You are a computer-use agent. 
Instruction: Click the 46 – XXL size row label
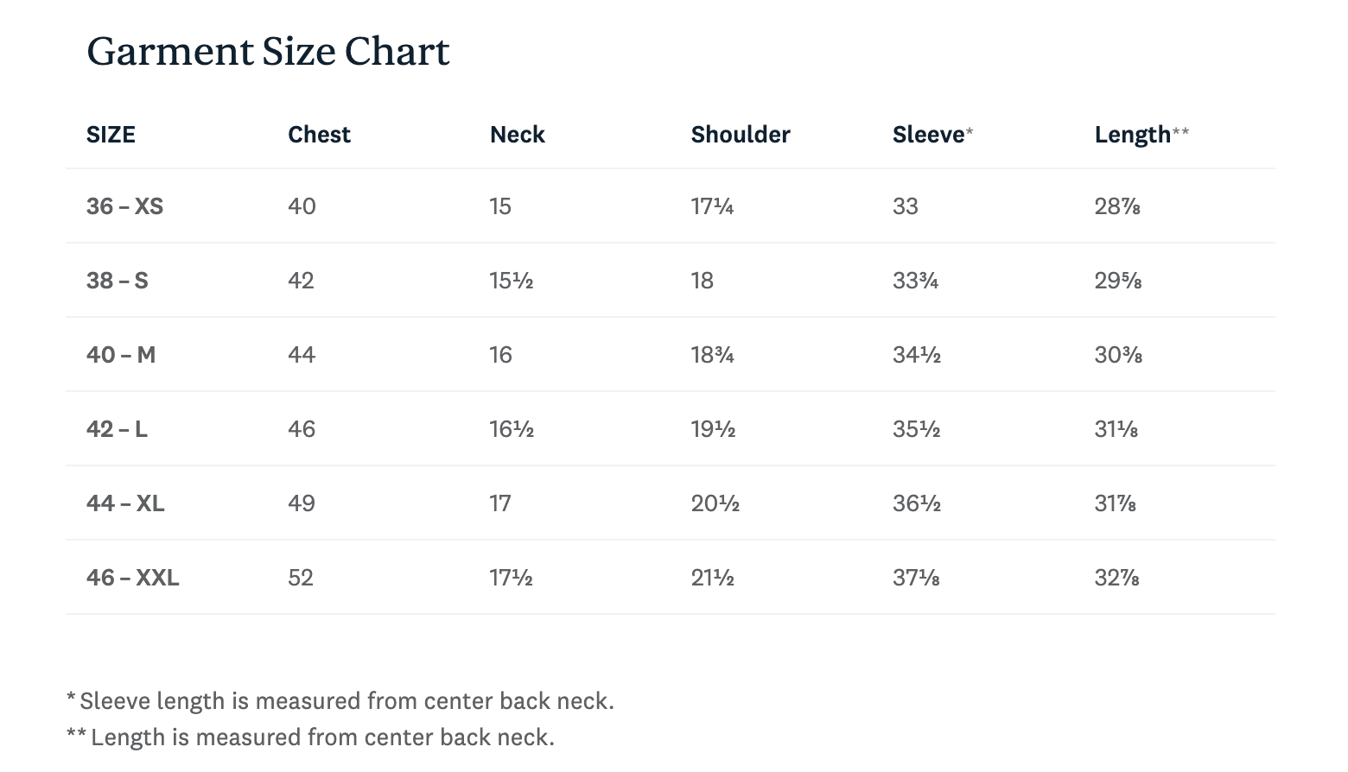[x=132, y=578]
